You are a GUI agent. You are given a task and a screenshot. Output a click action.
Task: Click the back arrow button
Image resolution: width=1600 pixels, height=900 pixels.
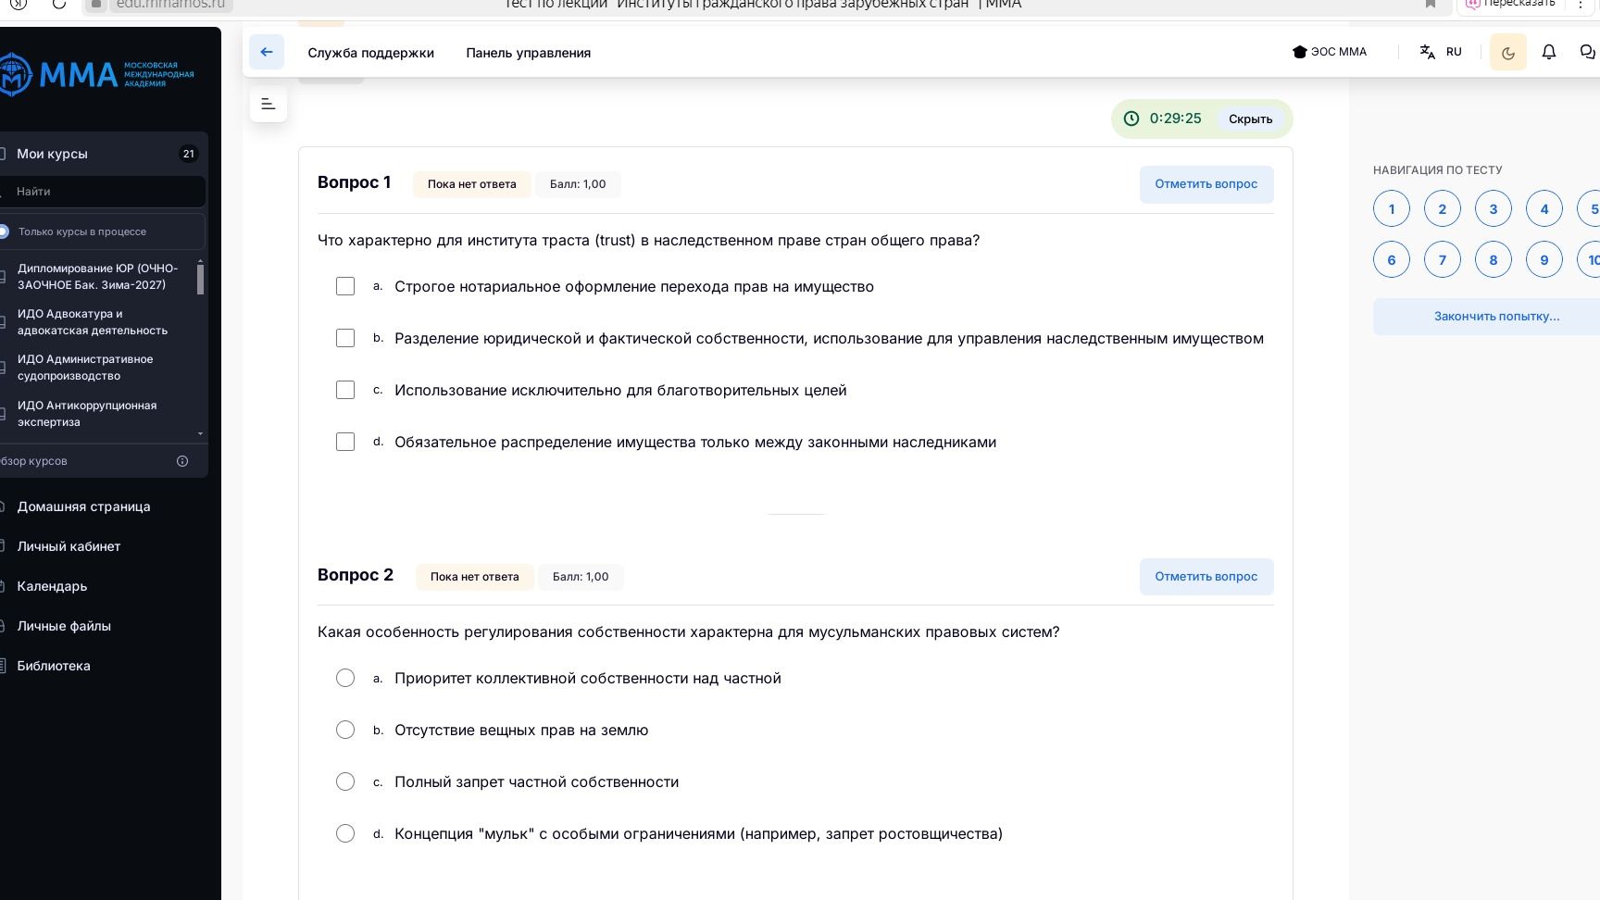point(267,52)
